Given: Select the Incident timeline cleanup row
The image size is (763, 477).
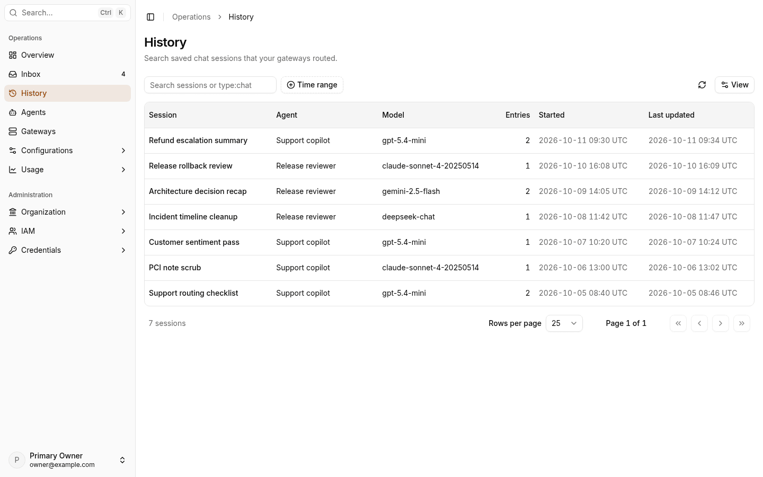Looking at the screenshot, I should pyautogui.click(x=449, y=217).
